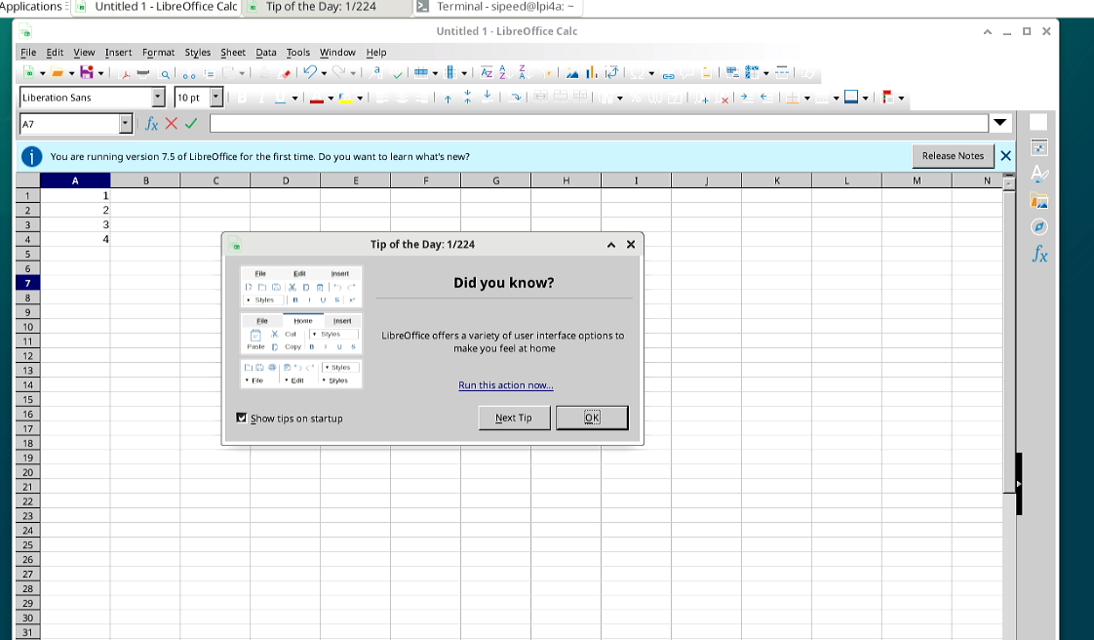Open sidebar Navigator compass icon

pos(1038,226)
